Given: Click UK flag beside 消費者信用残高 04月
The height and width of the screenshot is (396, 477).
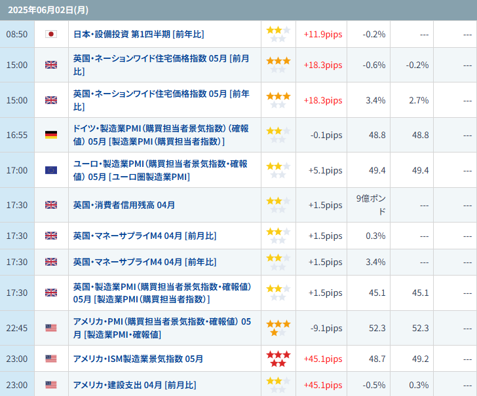Looking at the screenshot, I should [x=51, y=205].
